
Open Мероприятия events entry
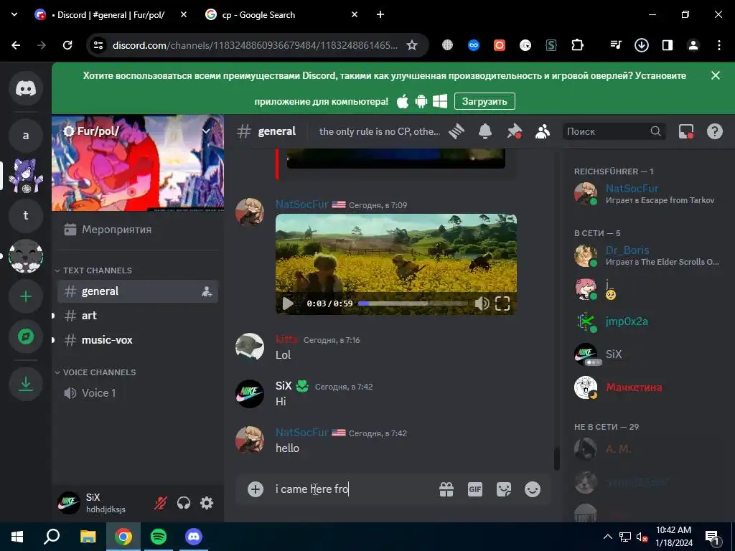coord(137,230)
